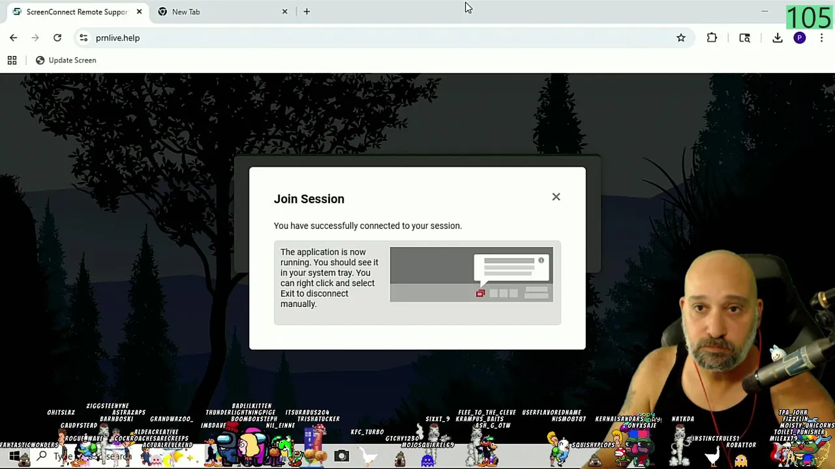Go back in browser history
This screenshot has width=835, height=469.
[13, 38]
